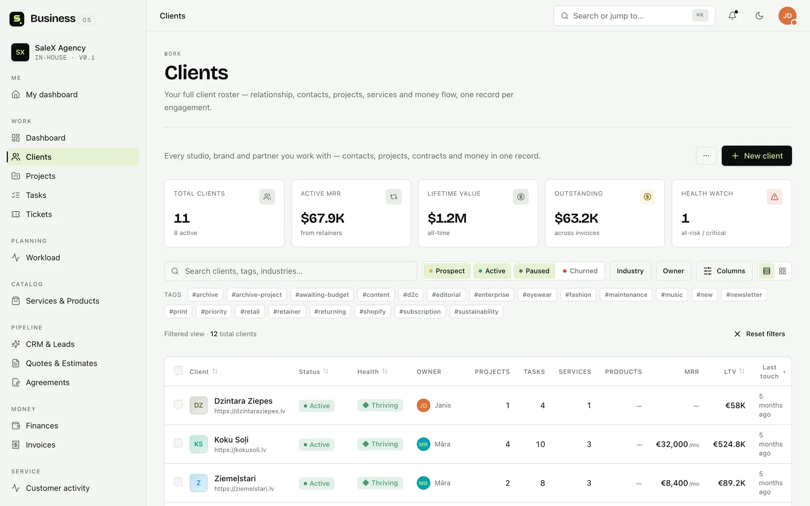Go to Tickets in the sidebar

click(73, 214)
